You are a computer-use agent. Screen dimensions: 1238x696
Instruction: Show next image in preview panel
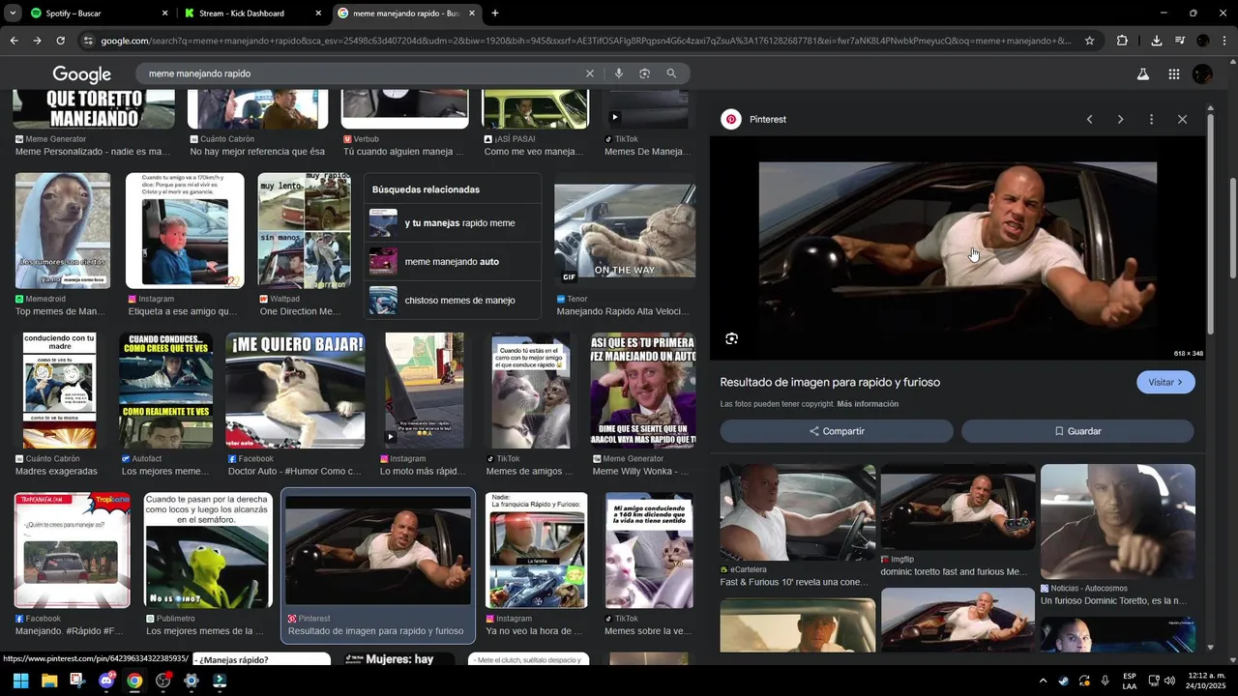pos(1120,119)
